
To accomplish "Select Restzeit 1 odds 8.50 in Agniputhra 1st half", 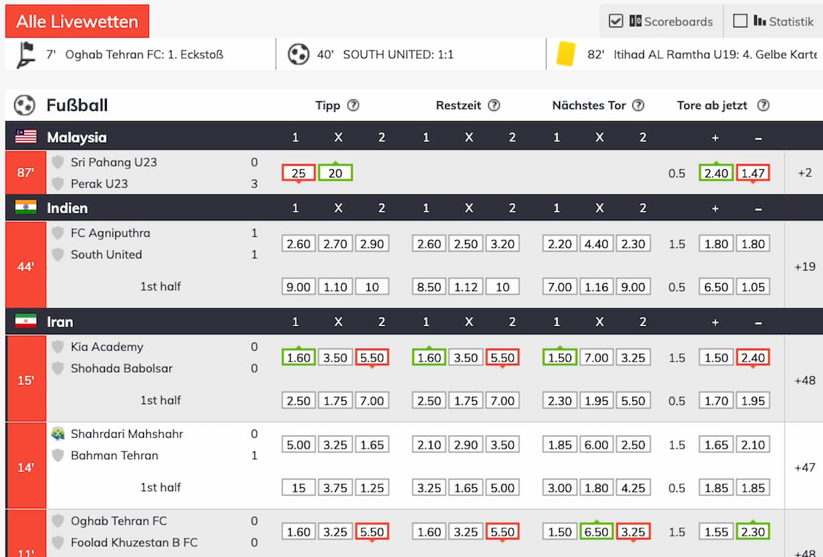I will pyautogui.click(x=429, y=287).
